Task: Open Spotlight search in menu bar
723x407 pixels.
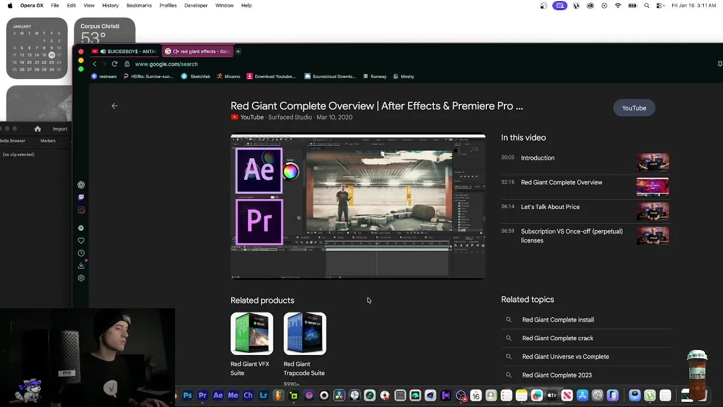Action: click(647, 6)
